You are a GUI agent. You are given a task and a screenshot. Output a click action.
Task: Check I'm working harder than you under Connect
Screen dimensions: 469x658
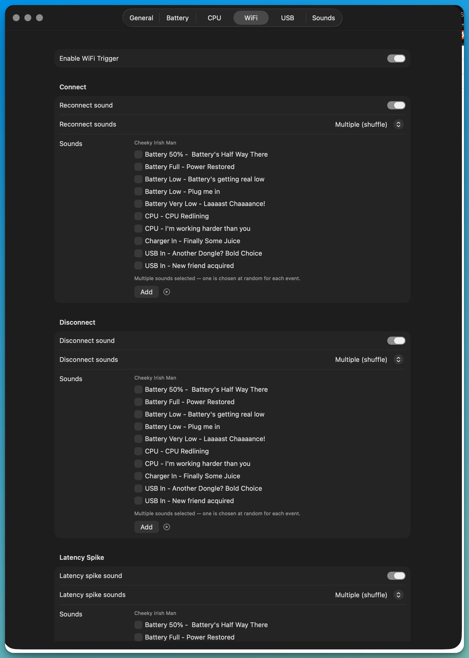pyautogui.click(x=138, y=229)
